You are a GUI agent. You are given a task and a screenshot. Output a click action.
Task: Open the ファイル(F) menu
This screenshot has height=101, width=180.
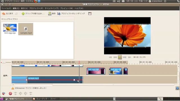pos(6,8)
